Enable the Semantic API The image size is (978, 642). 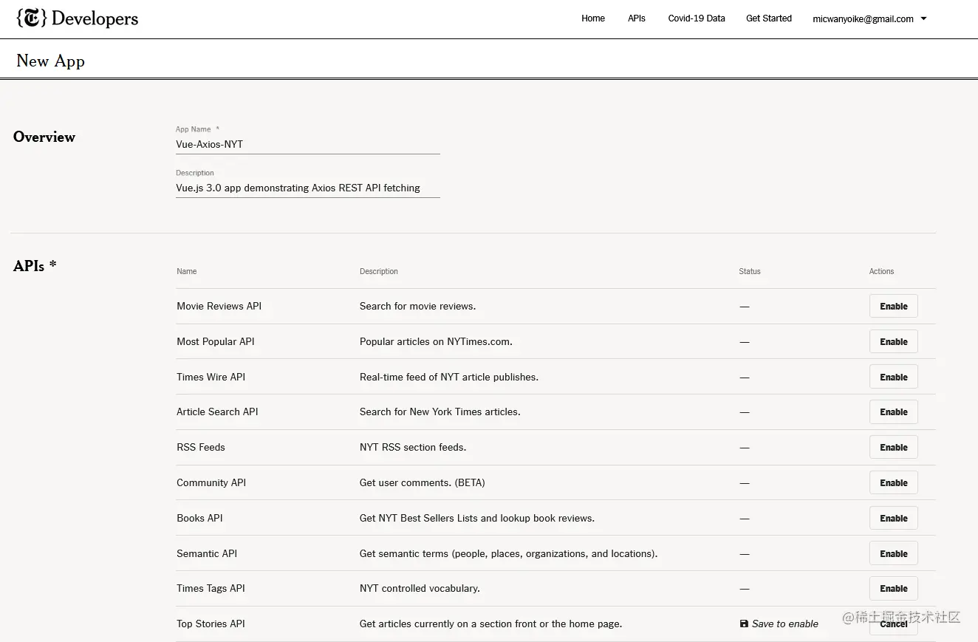pos(893,553)
